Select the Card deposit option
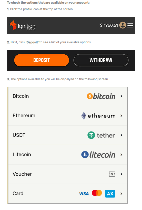 (68, 194)
